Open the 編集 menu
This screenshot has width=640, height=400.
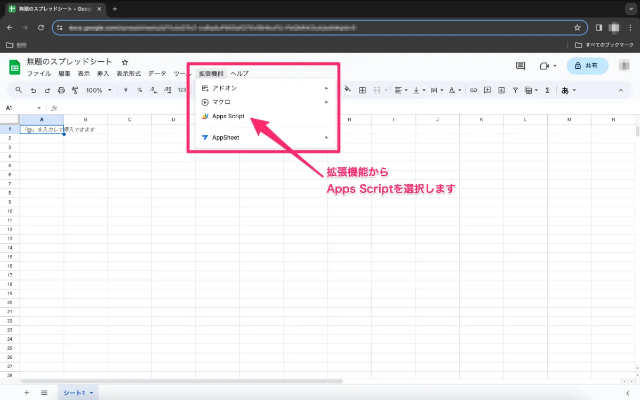[64, 74]
